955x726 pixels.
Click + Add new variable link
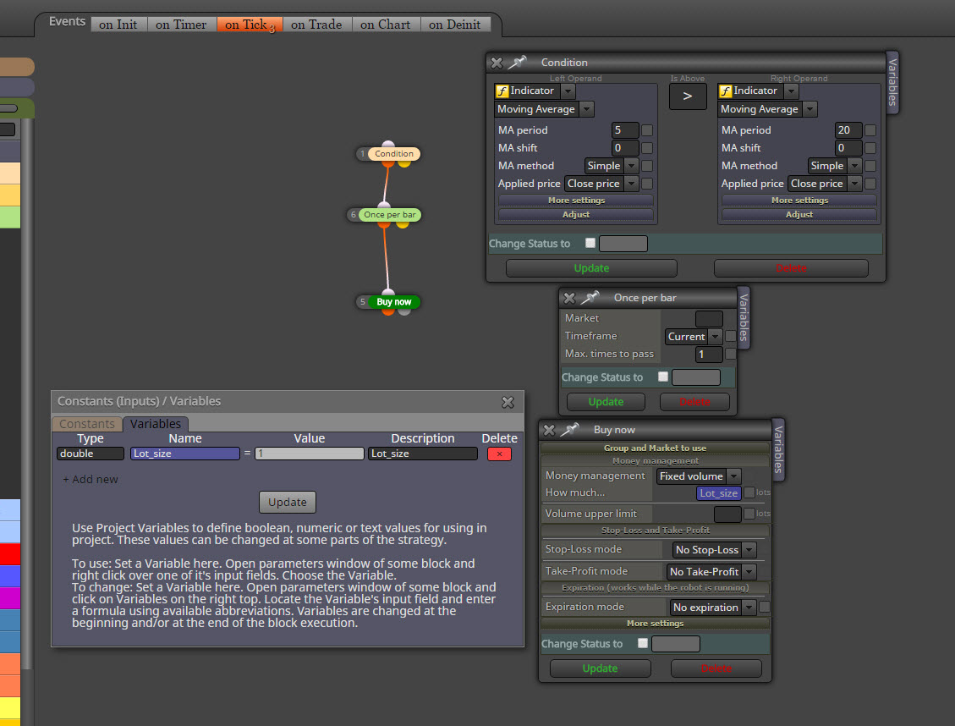[x=91, y=479]
